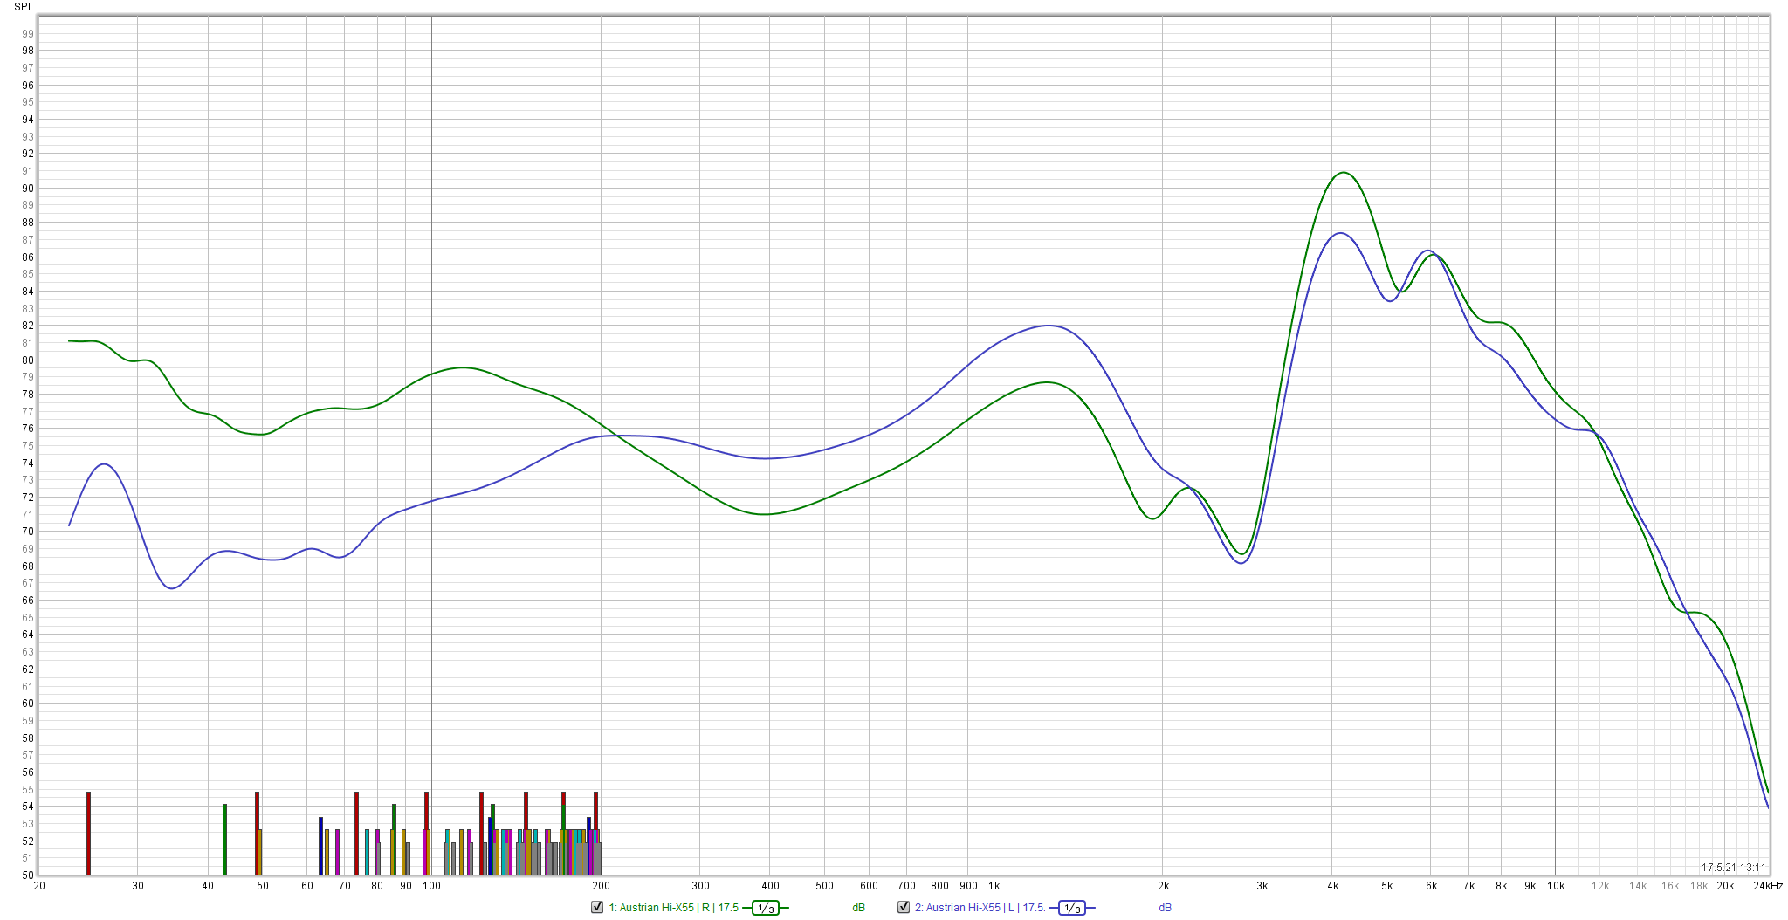Click the blue dB readout in legend

tap(1166, 908)
